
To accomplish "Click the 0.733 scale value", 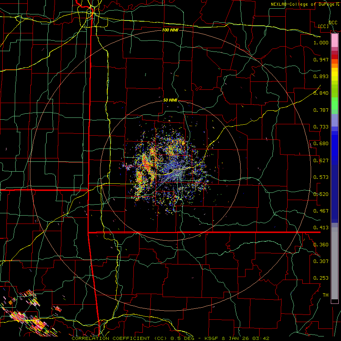I will click(321, 127).
